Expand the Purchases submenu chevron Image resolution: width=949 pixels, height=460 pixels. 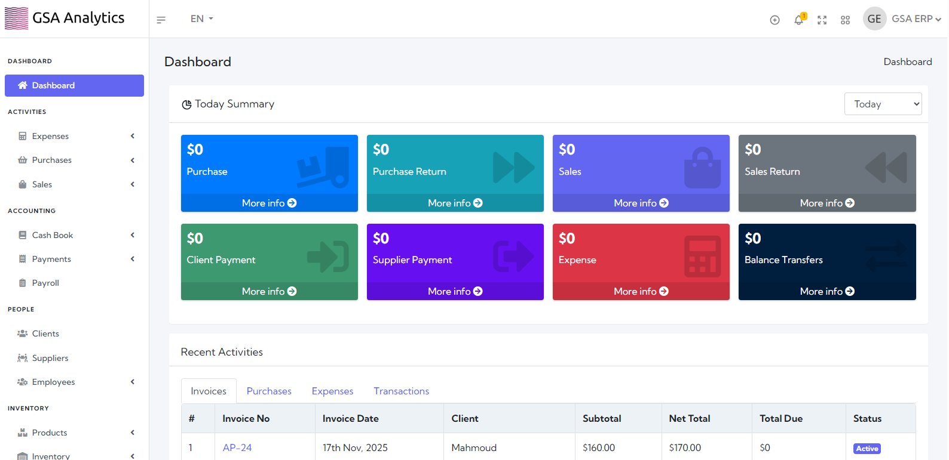pos(133,160)
